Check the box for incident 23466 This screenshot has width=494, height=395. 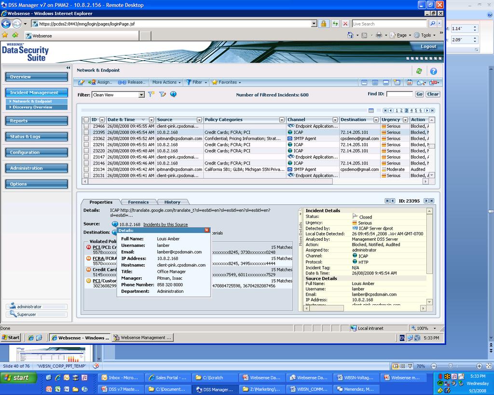(x=86, y=126)
